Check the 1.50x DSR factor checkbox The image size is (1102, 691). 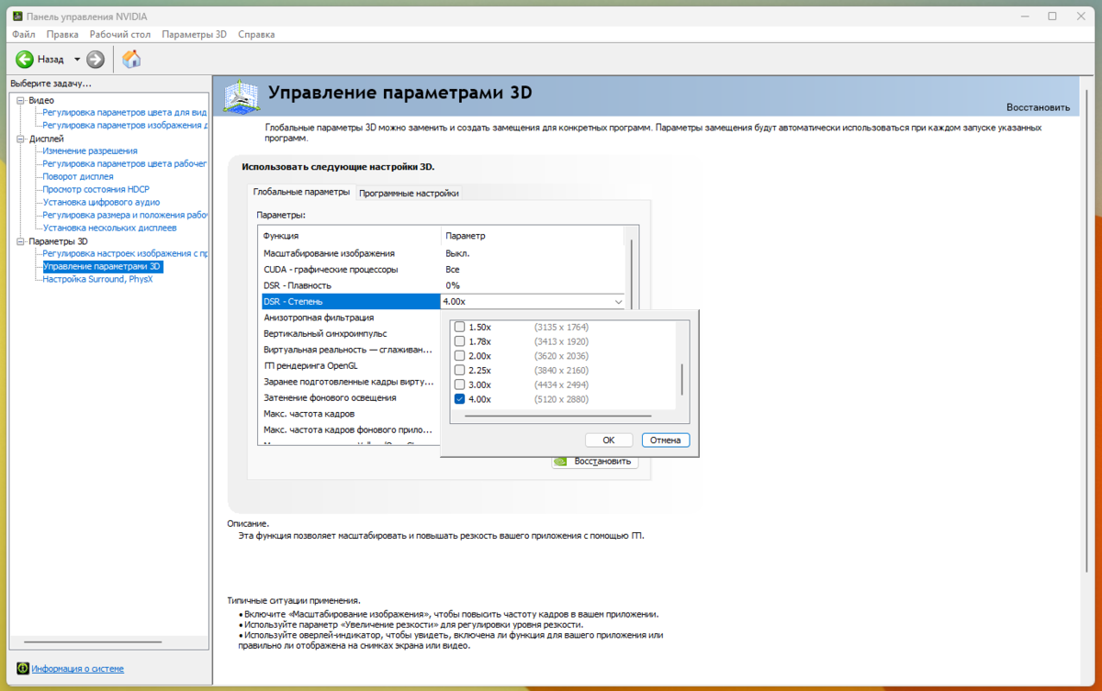460,327
